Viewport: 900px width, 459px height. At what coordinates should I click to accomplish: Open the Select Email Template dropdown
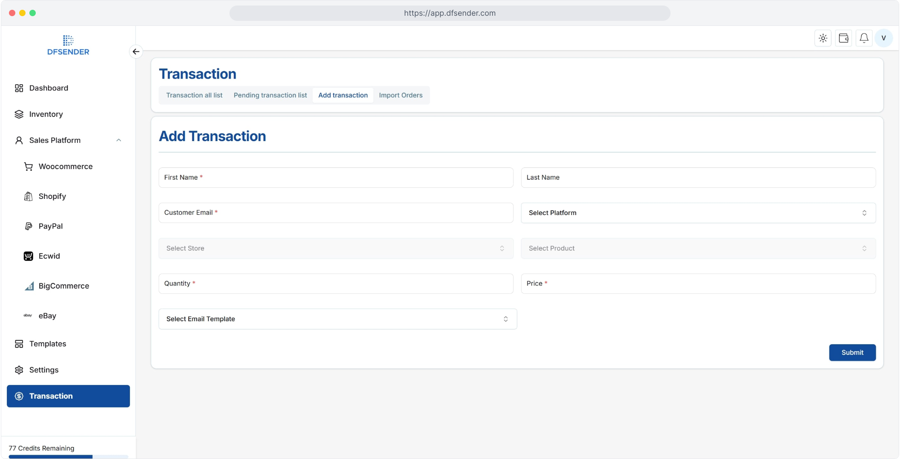pos(337,319)
